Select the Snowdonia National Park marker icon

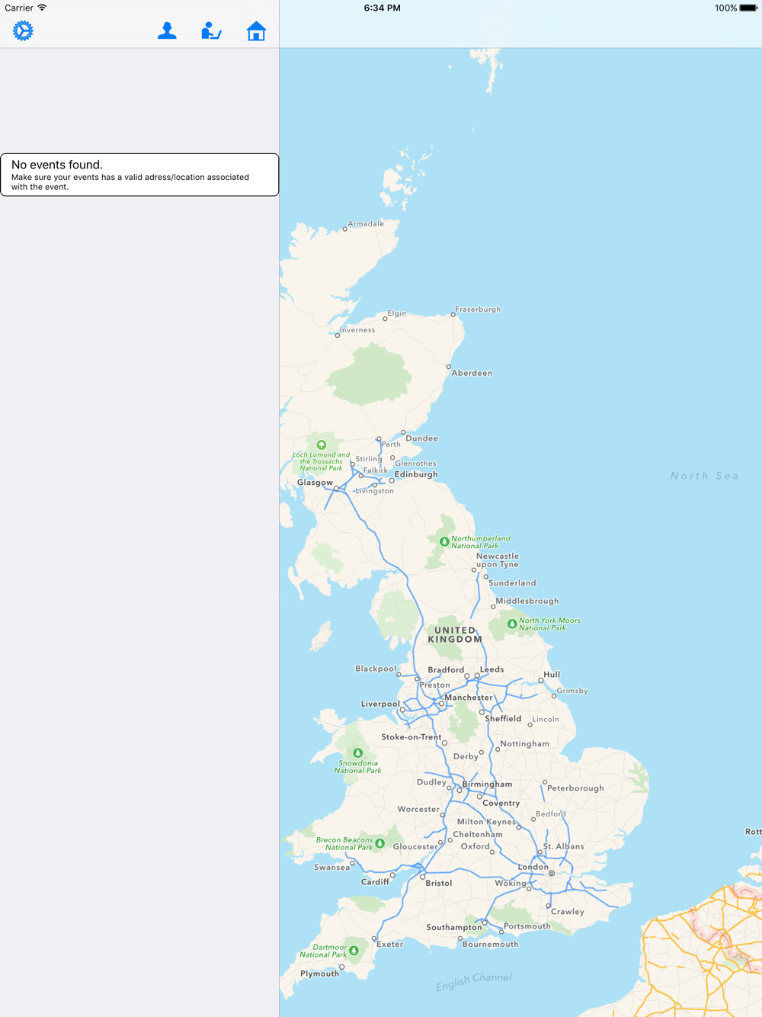coord(357,752)
